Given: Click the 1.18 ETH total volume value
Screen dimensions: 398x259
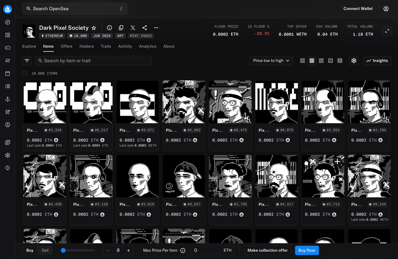Looking at the screenshot, I should [363, 34].
